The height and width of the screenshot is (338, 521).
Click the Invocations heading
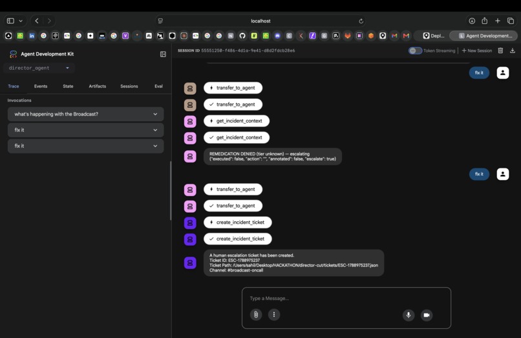click(19, 101)
